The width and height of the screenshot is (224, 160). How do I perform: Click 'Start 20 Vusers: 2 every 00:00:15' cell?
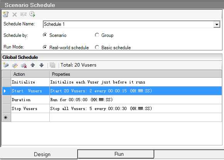pos(136,91)
